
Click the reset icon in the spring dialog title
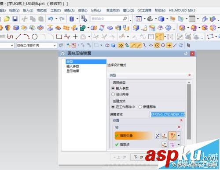point(186,54)
